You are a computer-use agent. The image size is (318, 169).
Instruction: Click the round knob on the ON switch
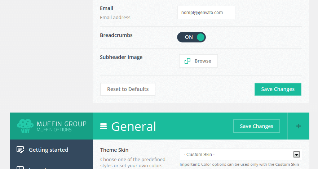(201, 37)
